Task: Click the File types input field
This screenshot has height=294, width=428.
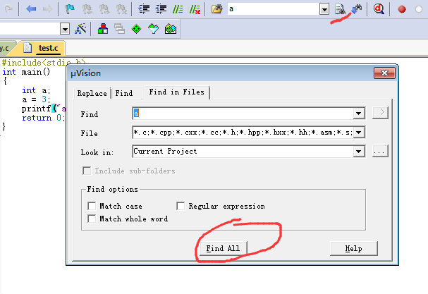Action: pos(243,133)
